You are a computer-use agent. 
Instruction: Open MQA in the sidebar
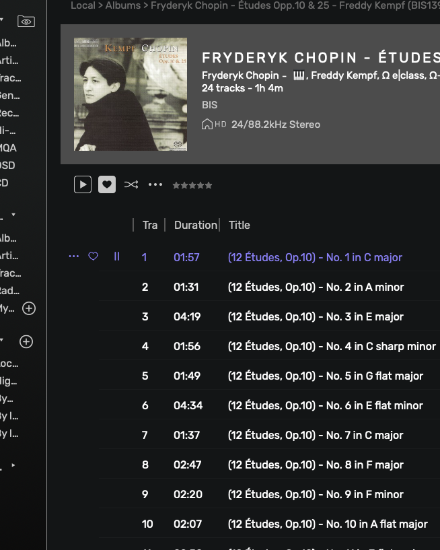(8, 148)
